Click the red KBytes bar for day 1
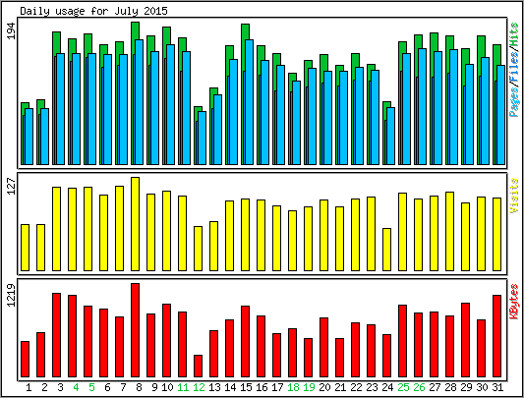 (25, 360)
